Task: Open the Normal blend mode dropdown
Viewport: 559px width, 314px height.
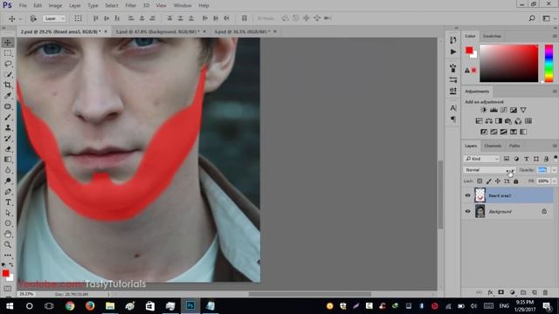Action: pos(489,170)
